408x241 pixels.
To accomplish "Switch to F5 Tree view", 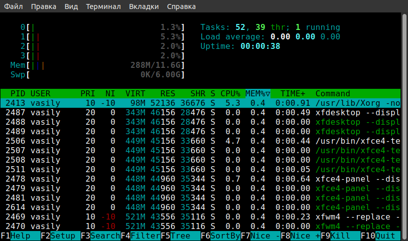I will pos(180,236).
